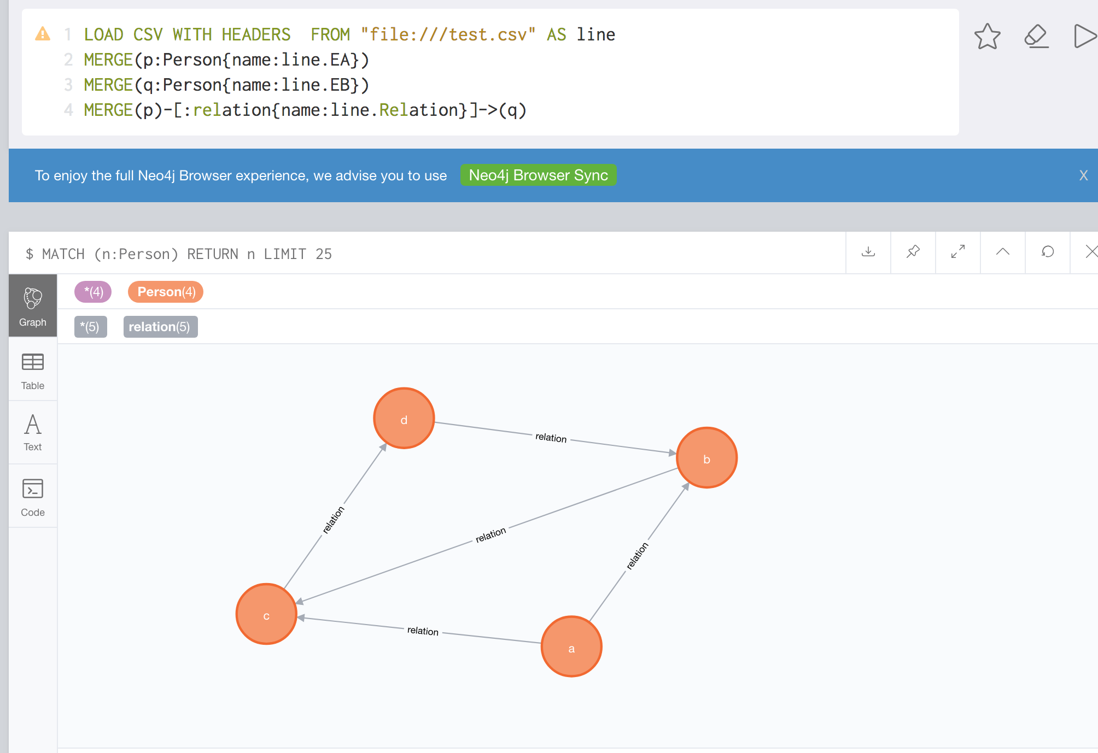This screenshot has height=753, width=1098.
Task: Switch to Text view
Action: (x=33, y=433)
